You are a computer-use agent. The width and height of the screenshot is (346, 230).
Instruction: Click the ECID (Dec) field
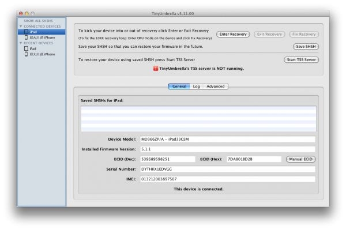(168, 159)
